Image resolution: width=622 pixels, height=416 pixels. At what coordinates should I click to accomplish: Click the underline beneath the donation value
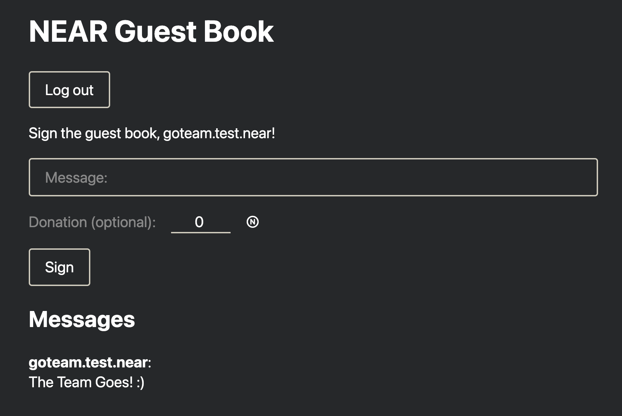coord(200,233)
